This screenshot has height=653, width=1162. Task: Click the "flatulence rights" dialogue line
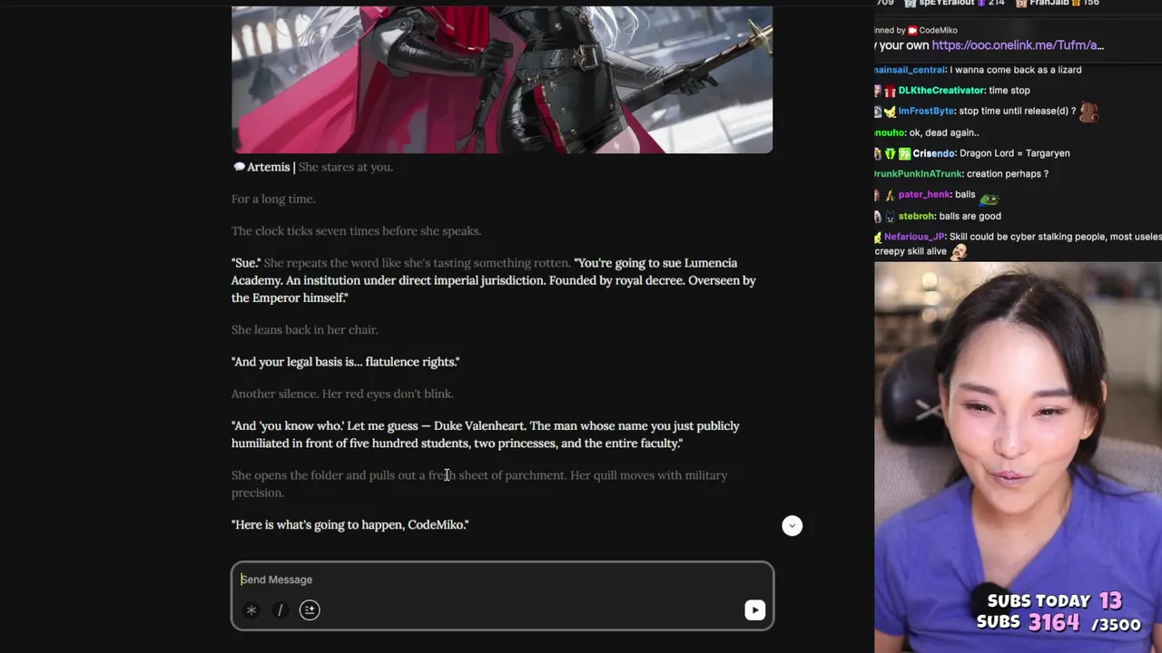click(345, 362)
